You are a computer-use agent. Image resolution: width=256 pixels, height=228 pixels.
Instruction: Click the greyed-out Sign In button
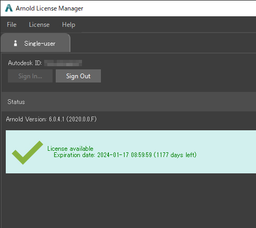pos(30,76)
